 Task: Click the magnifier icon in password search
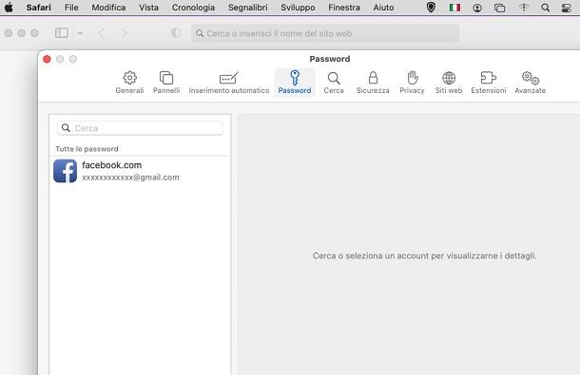pos(66,128)
